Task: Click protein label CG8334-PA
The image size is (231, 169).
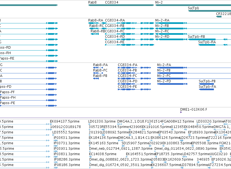Action: (128, 65)
